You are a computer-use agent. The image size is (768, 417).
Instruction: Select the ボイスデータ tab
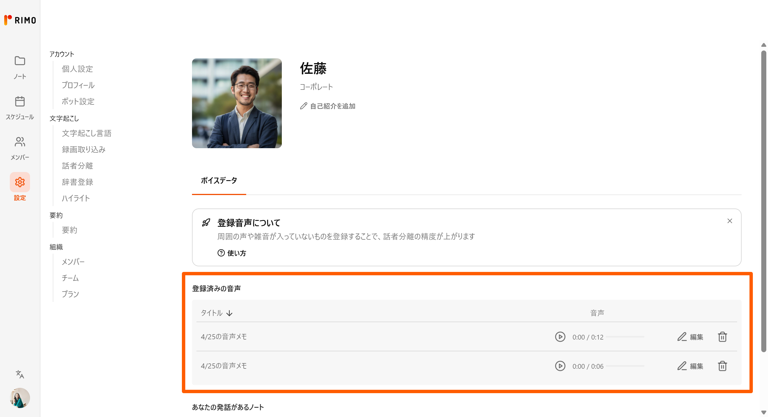click(x=219, y=181)
